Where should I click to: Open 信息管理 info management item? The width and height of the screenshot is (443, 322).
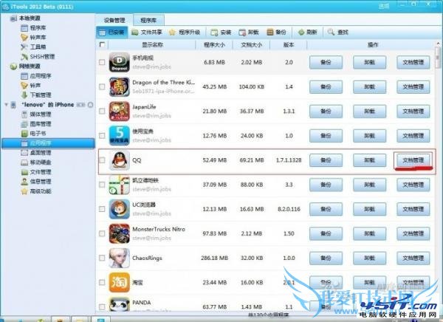(x=36, y=182)
